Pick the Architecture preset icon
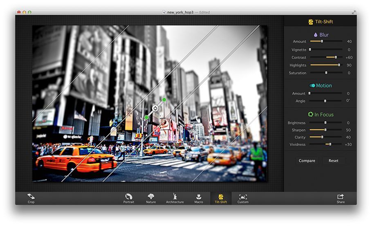Image resolution: width=372 pixels, height=226 pixels. [175, 197]
